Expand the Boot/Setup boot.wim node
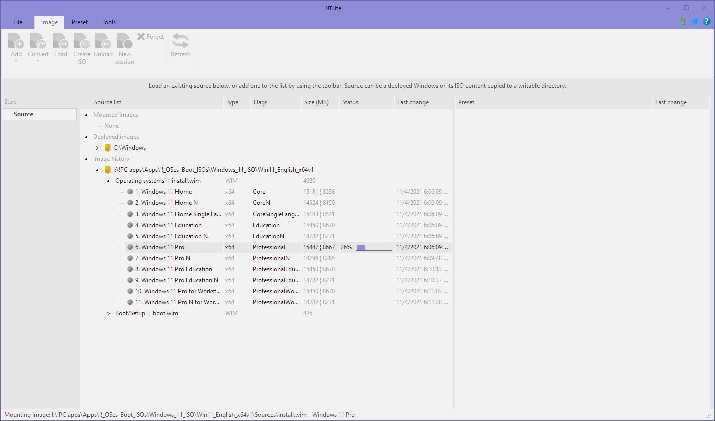The height and width of the screenshot is (421, 715). (108, 313)
